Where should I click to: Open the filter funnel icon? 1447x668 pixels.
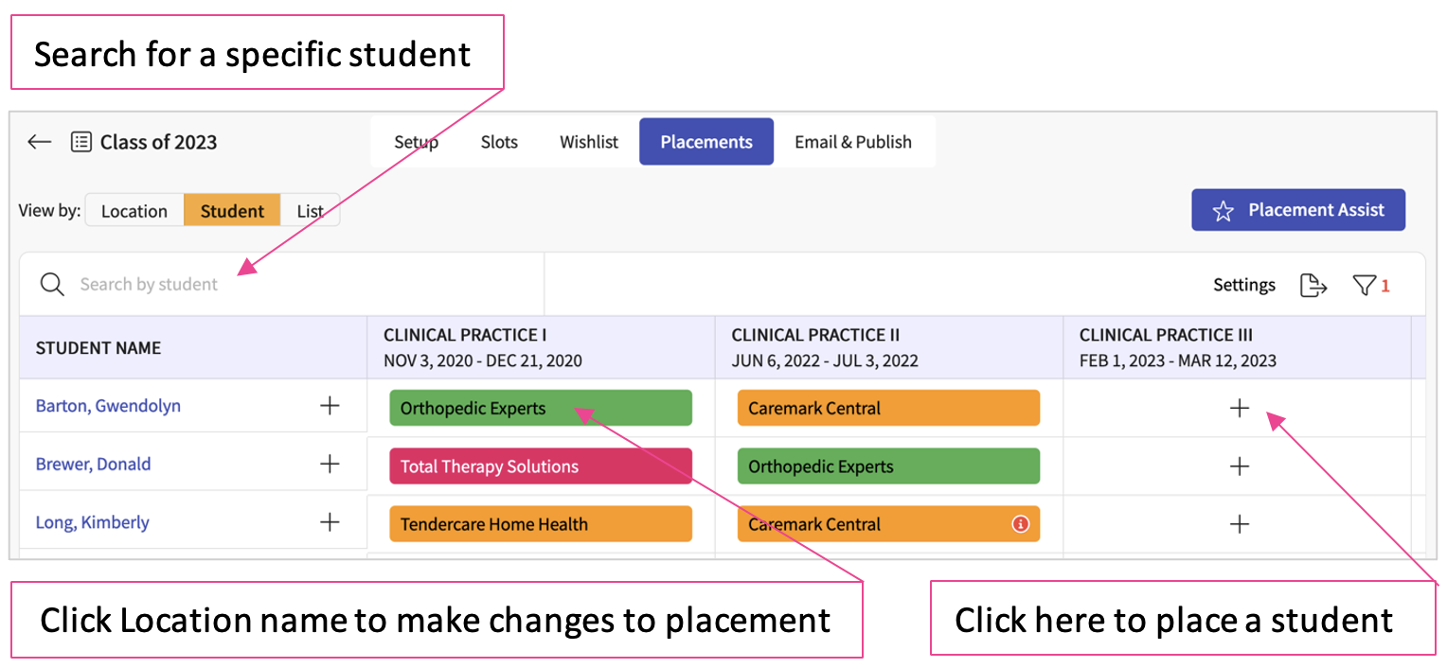tap(1364, 285)
